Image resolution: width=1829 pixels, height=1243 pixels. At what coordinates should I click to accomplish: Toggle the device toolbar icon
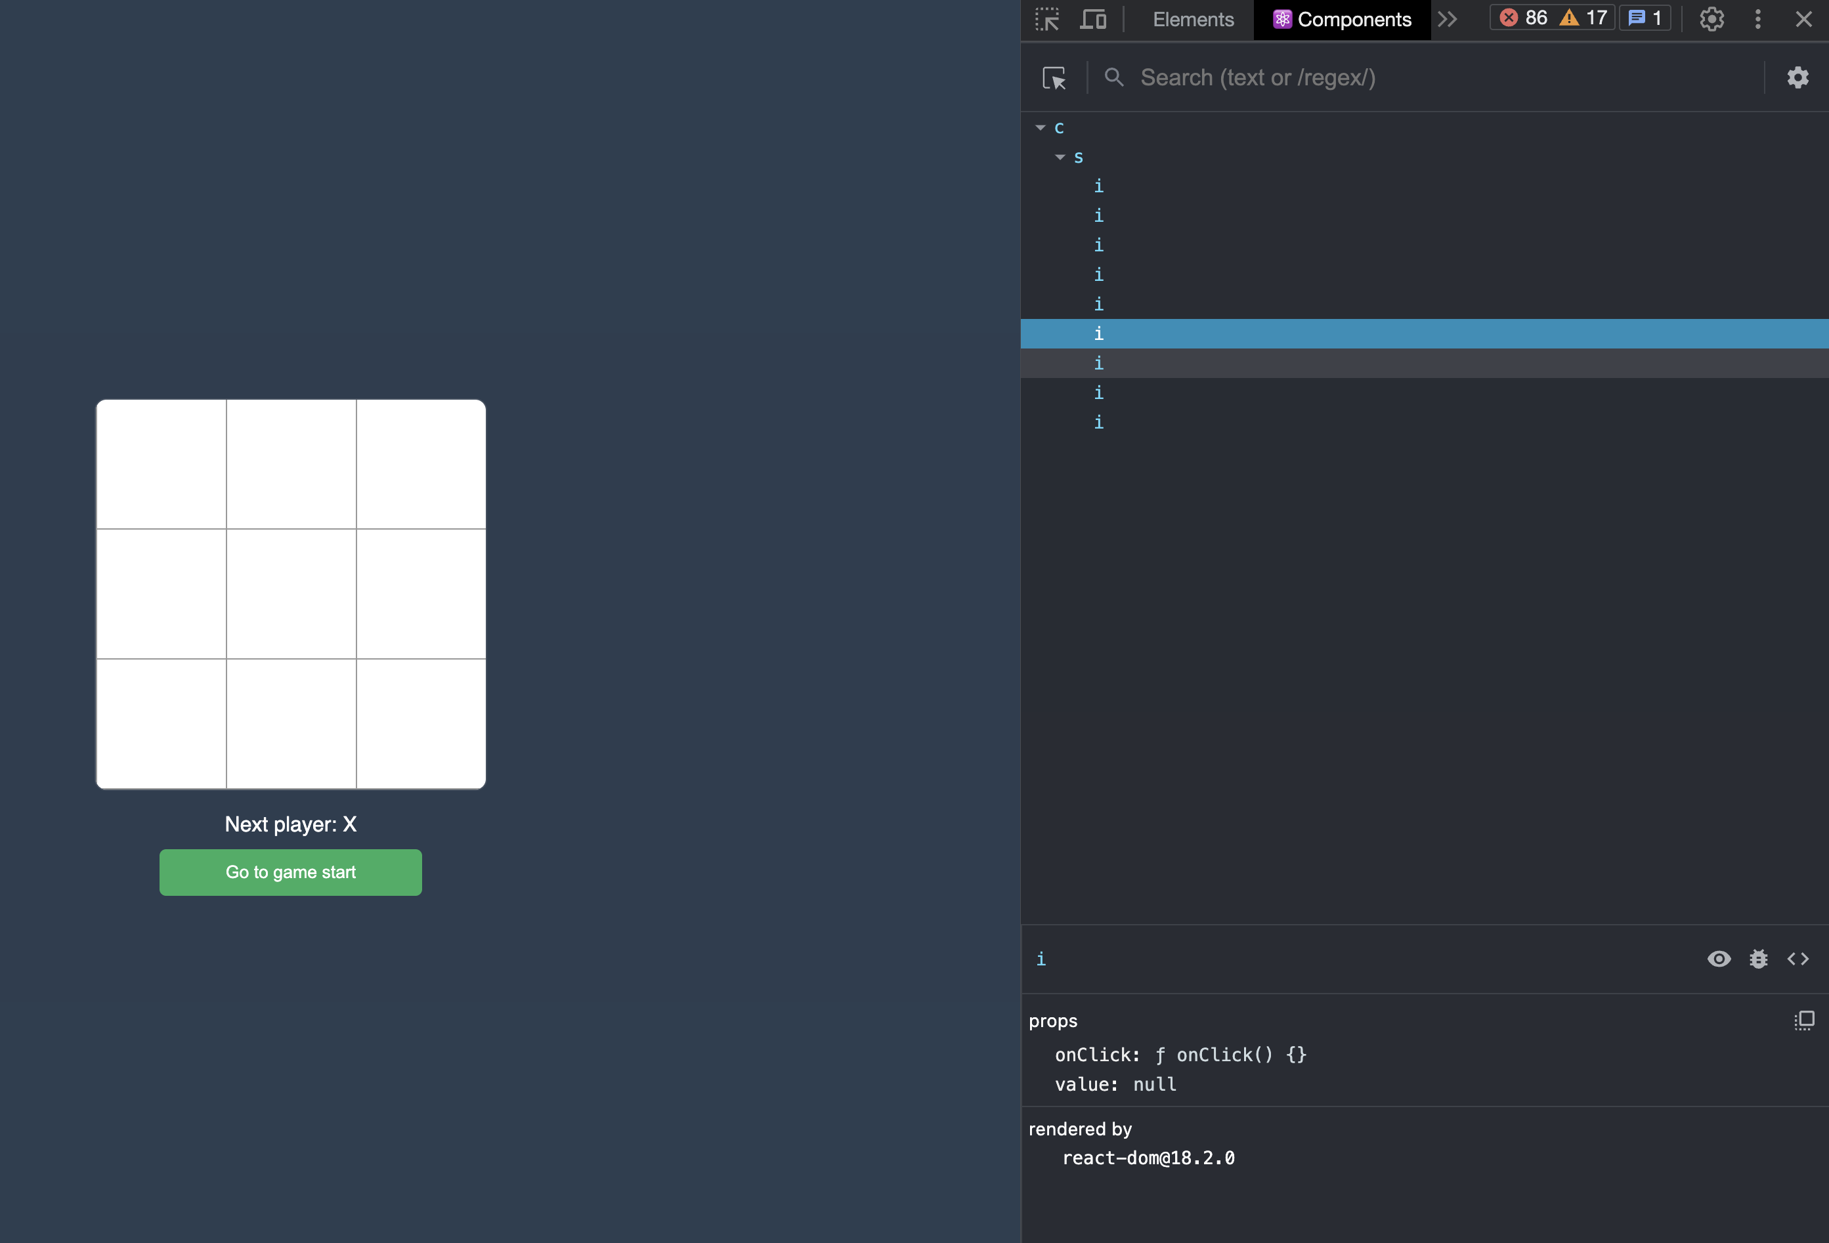click(1092, 19)
